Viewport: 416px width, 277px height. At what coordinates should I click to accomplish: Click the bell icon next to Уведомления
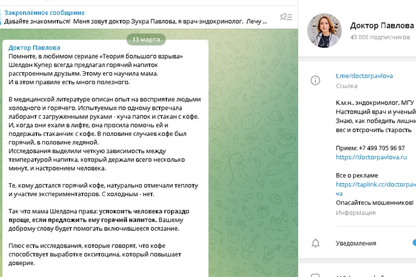pyautogui.click(x=316, y=243)
